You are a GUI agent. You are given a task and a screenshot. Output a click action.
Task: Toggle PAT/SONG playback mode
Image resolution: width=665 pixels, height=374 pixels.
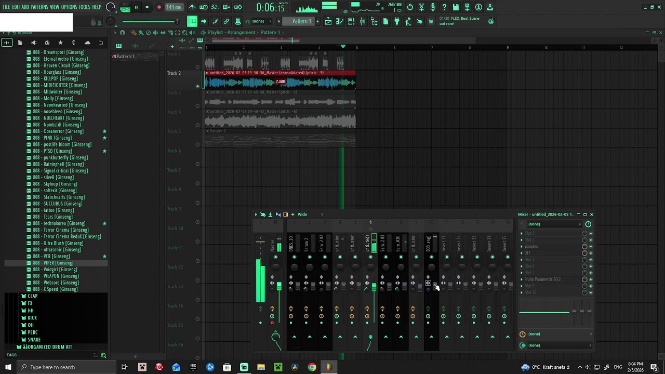[125, 8]
